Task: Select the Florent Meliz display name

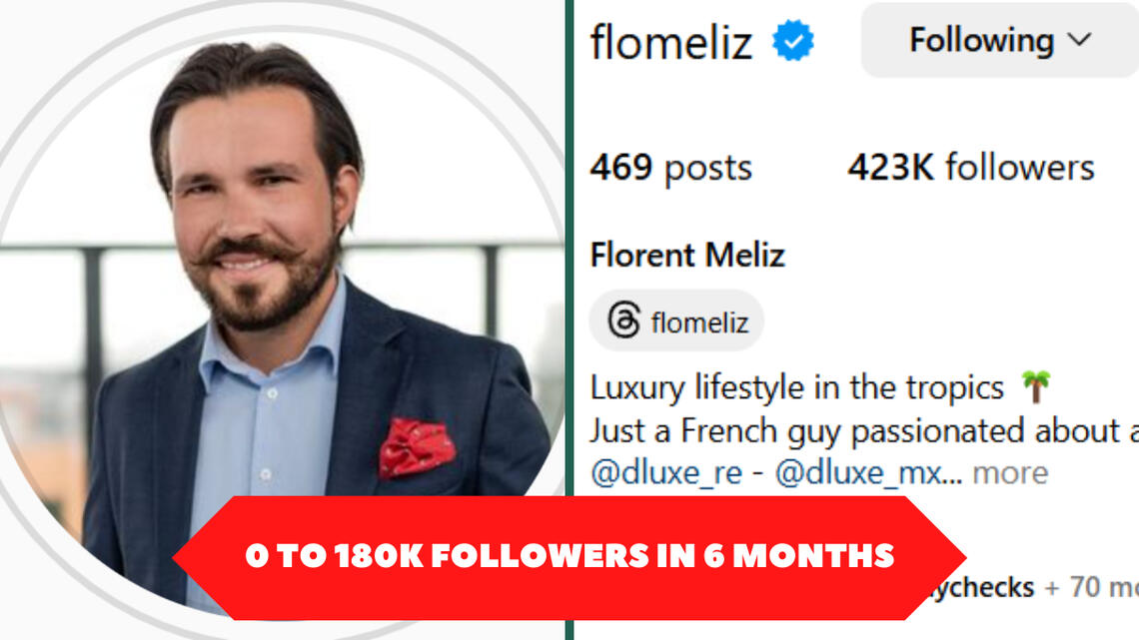Action: (x=687, y=256)
